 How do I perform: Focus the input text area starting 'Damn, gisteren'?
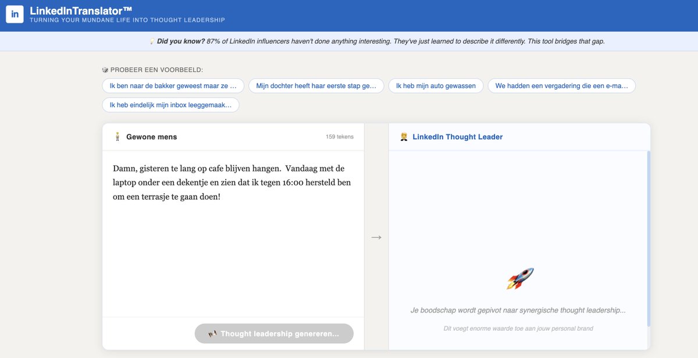pyautogui.click(x=233, y=234)
